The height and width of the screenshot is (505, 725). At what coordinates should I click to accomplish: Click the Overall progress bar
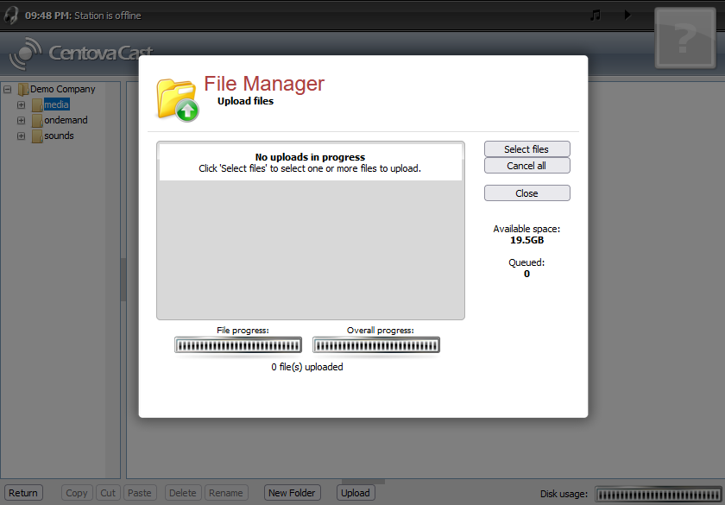tap(376, 345)
